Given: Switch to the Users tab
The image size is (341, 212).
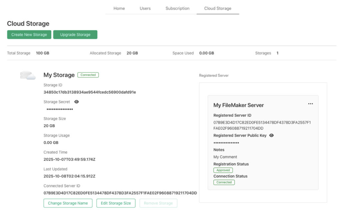Looking at the screenshot, I should point(145,8).
